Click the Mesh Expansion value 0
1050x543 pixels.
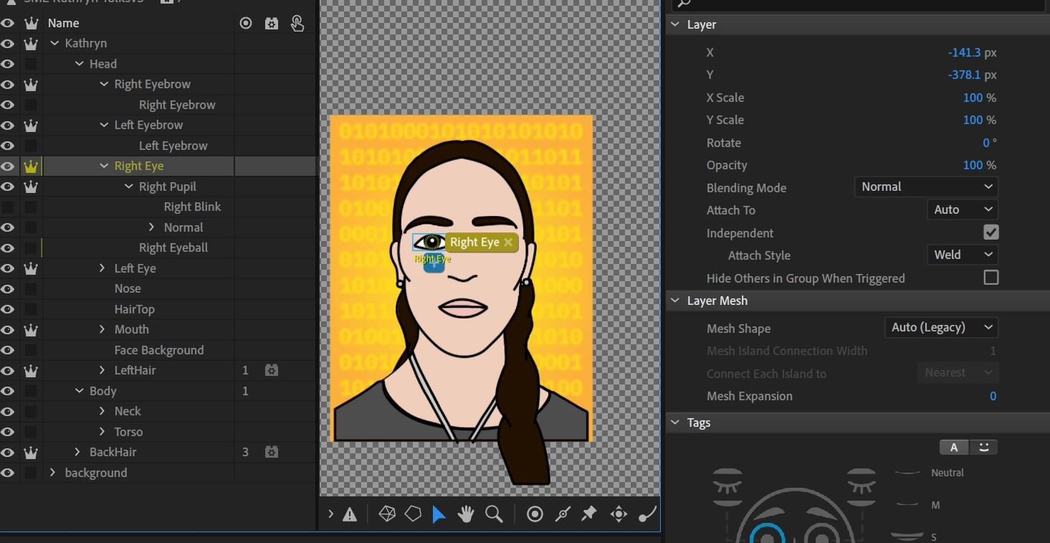click(x=993, y=396)
